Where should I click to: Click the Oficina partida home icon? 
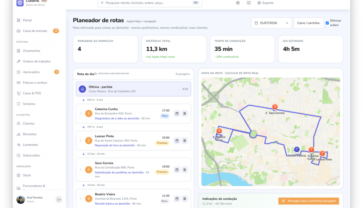82,89
